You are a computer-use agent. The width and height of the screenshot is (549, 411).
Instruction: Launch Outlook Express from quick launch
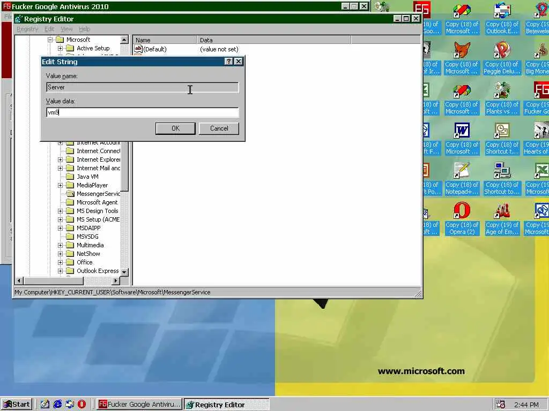[70, 405]
